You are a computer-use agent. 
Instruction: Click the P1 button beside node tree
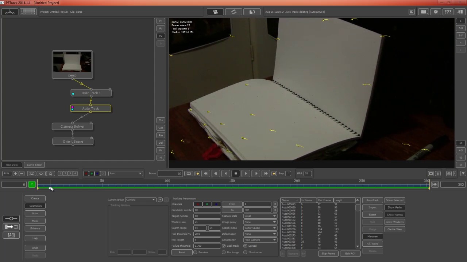[x=161, y=28]
